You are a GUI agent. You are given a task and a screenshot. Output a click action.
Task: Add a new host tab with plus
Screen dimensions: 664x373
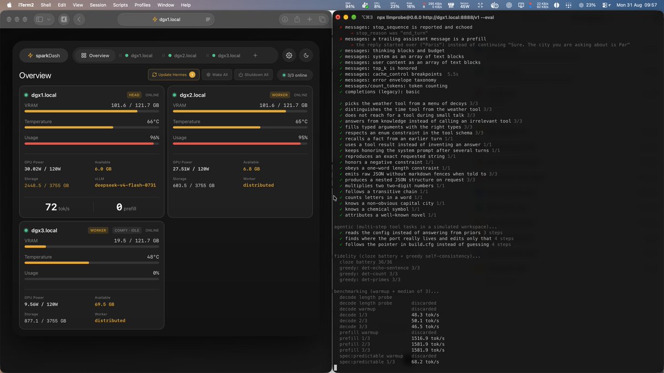click(255, 55)
